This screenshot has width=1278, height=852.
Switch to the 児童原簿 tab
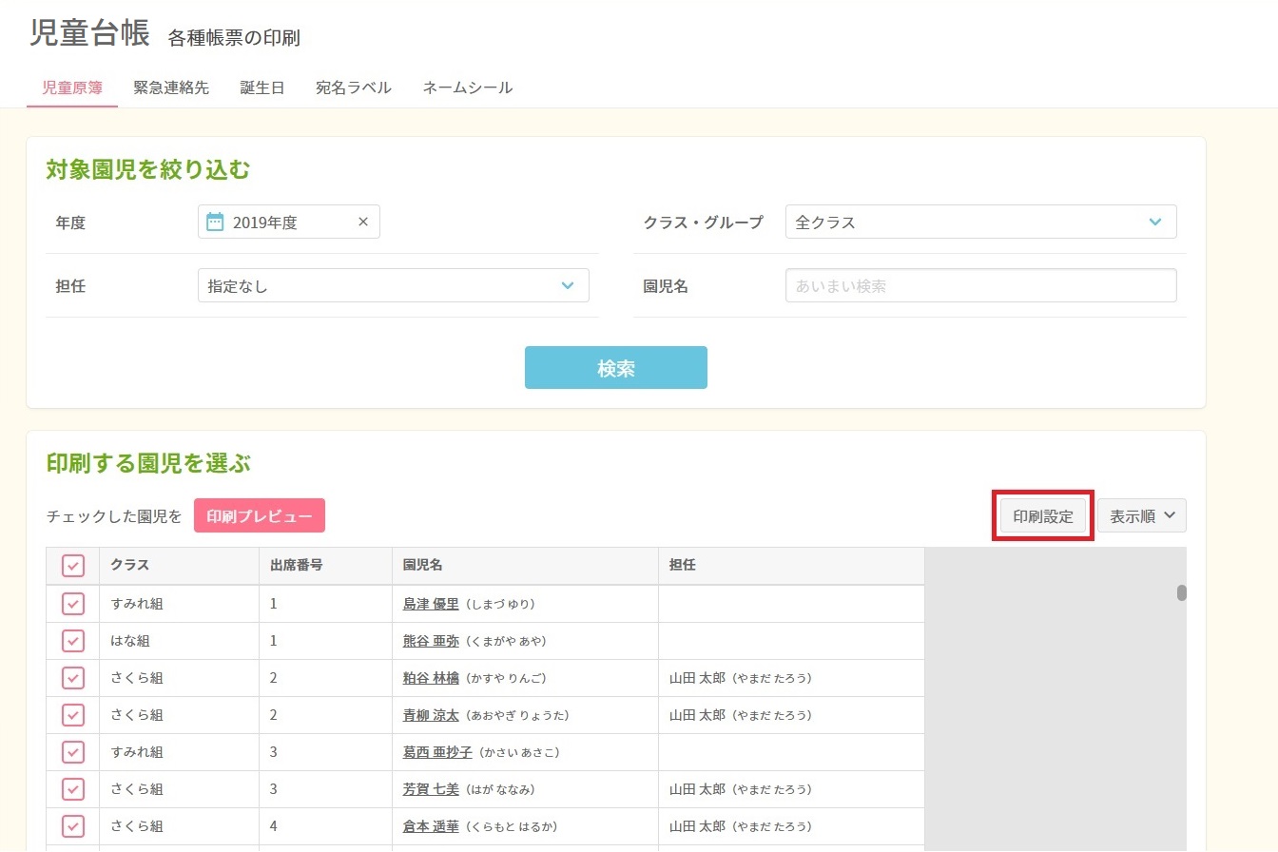(x=72, y=87)
